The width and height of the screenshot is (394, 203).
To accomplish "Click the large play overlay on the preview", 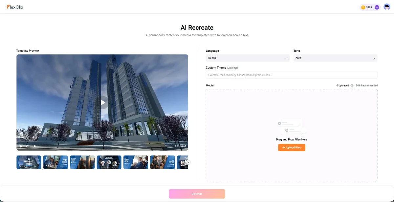I will click(102, 102).
